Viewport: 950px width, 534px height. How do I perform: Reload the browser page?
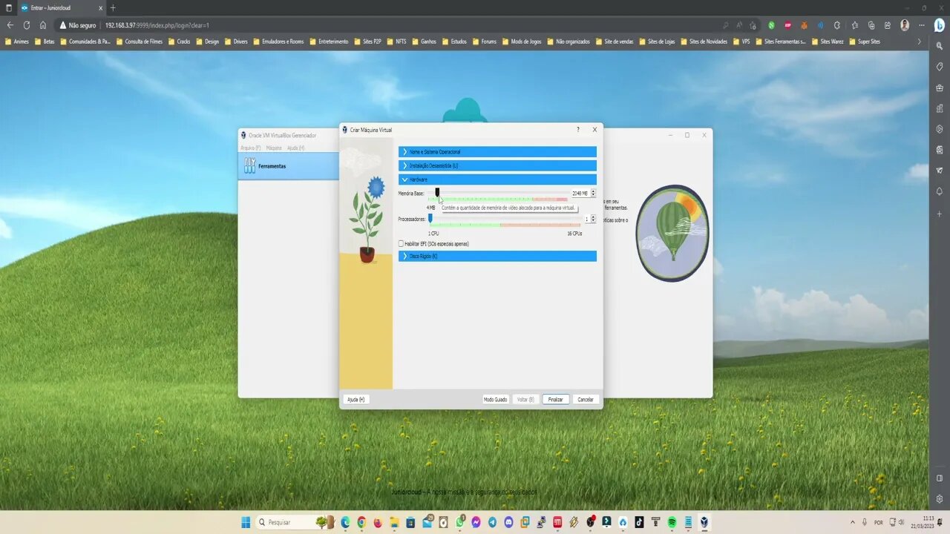pos(26,24)
